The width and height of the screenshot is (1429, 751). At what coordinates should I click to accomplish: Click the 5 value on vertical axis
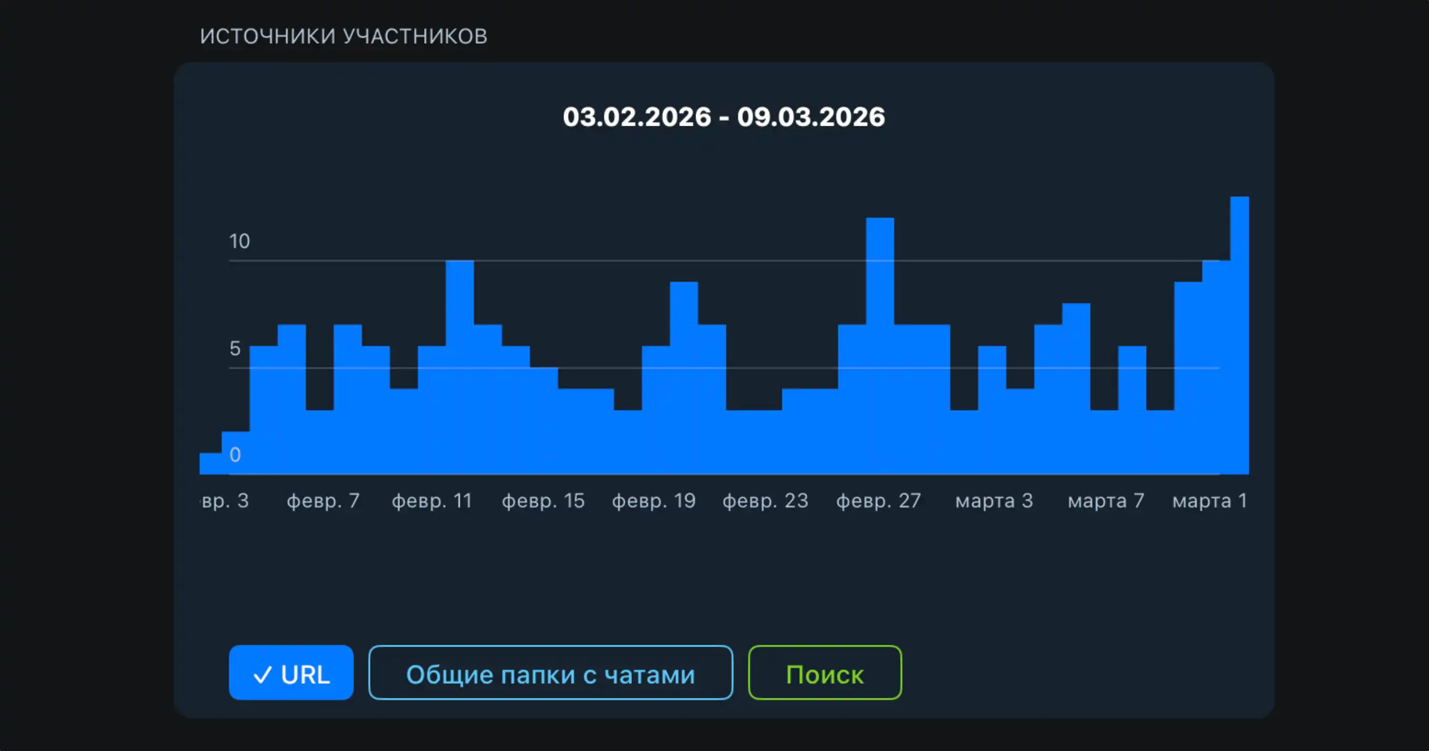tap(235, 348)
